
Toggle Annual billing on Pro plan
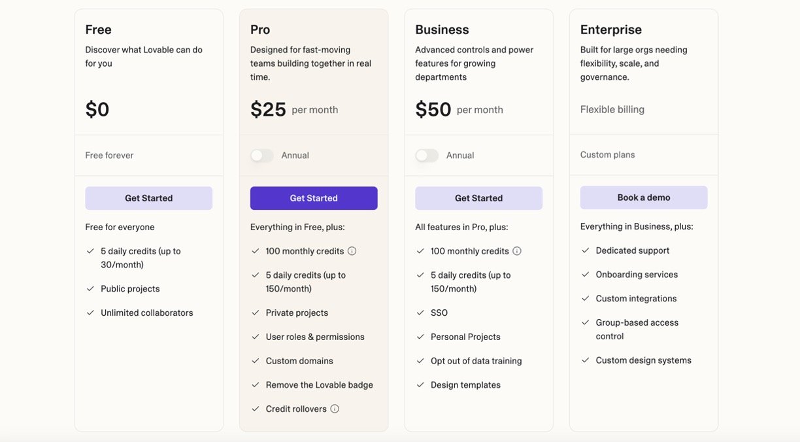(x=261, y=156)
